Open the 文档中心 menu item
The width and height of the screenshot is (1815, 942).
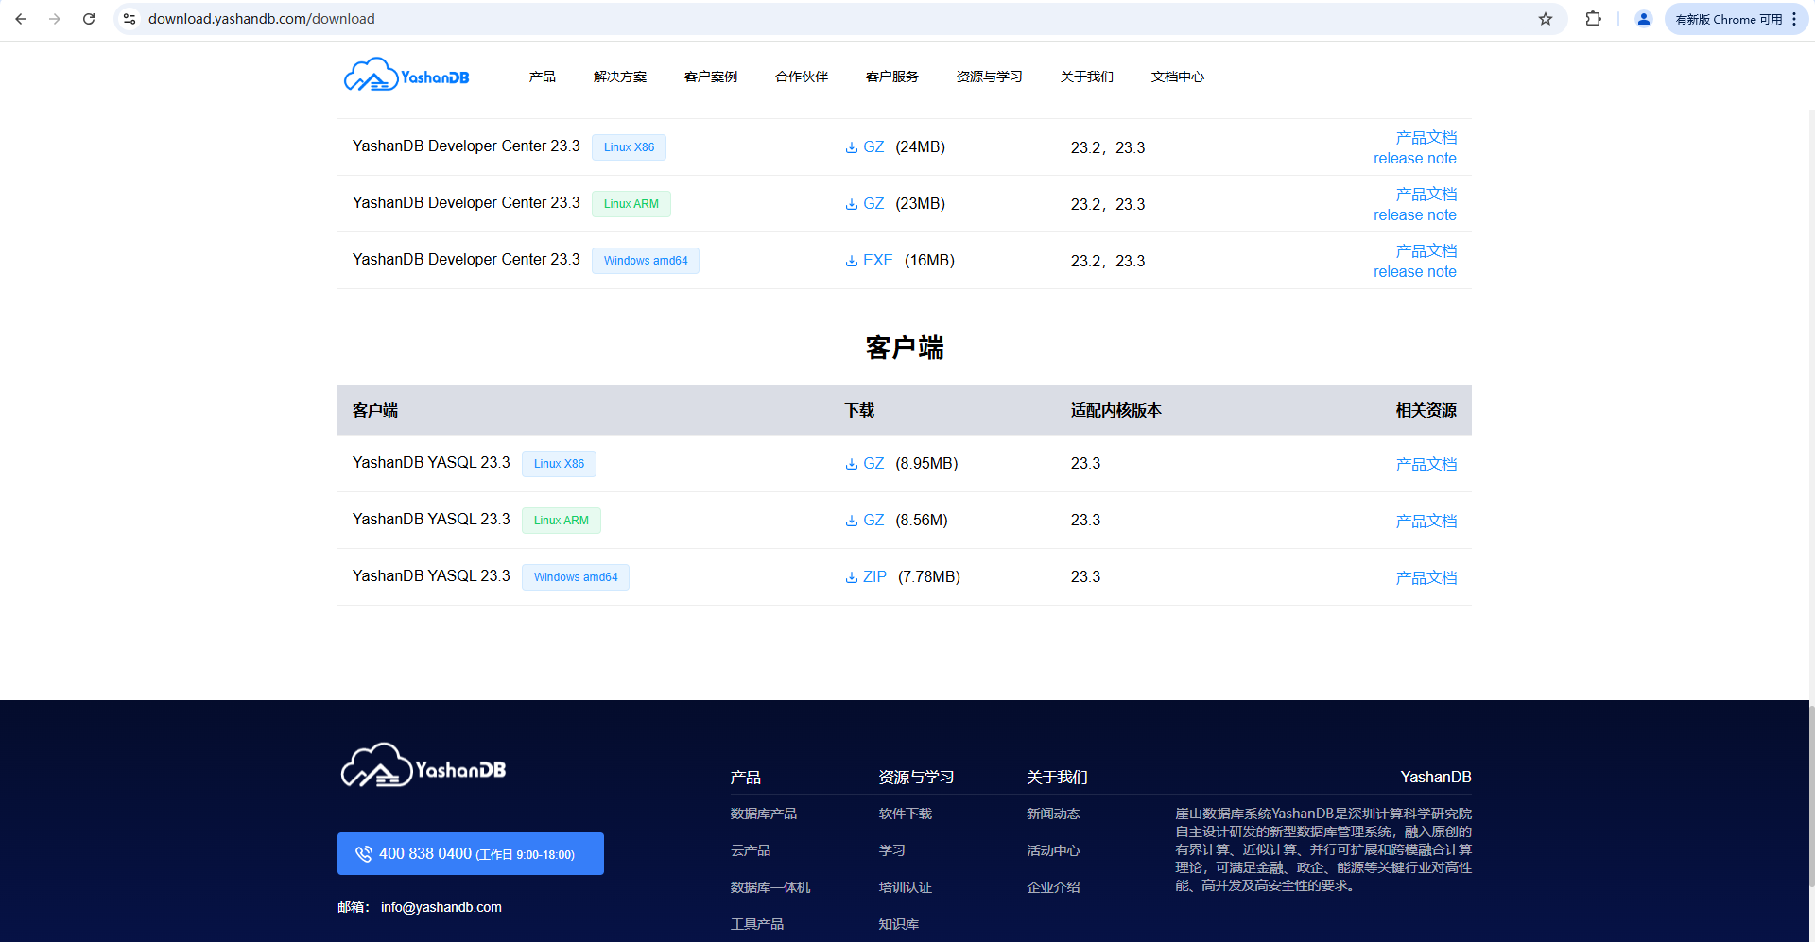pos(1177,77)
